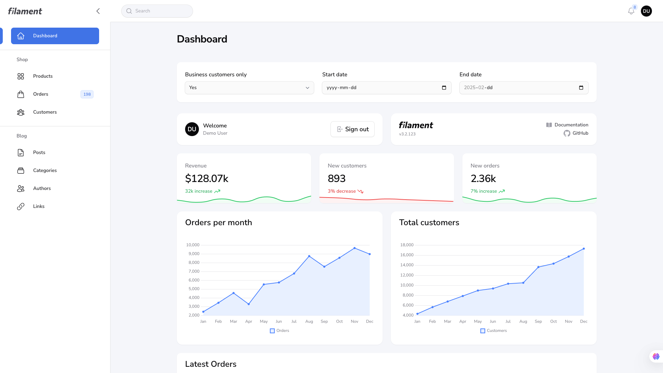This screenshot has height=373, width=663.
Task: Open the Documentation link
Action: tap(571, 125)
